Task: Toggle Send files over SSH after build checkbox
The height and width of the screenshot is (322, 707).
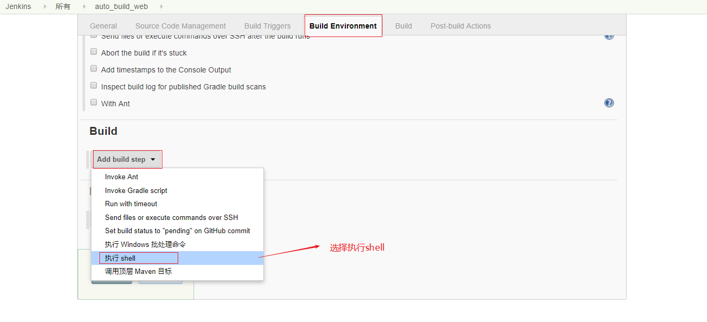Action: [94, 36]
